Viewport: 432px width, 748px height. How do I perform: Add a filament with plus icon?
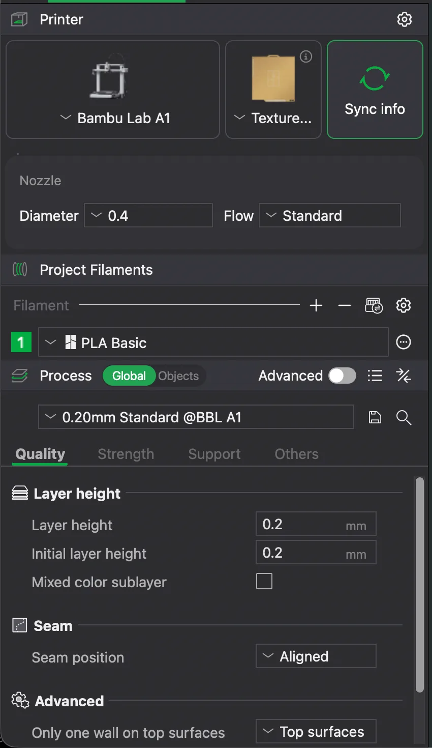316,305
